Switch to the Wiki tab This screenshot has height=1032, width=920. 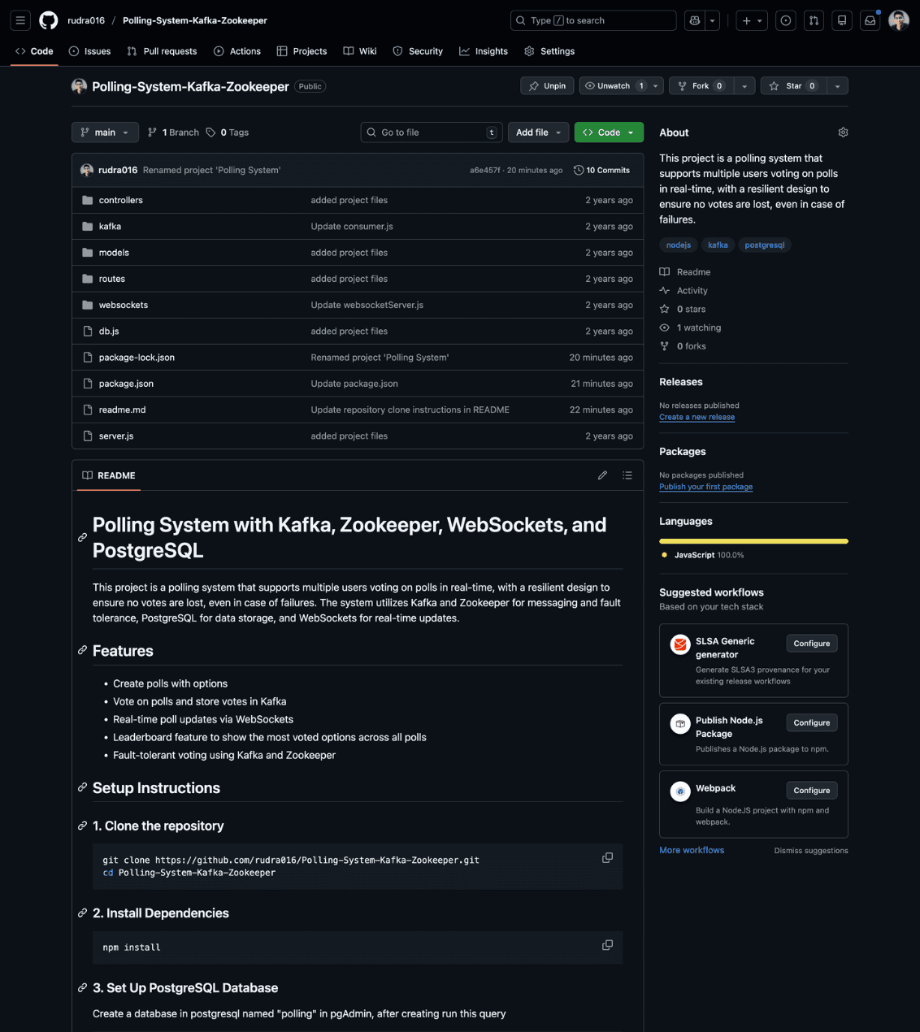(x=360, y=51)
